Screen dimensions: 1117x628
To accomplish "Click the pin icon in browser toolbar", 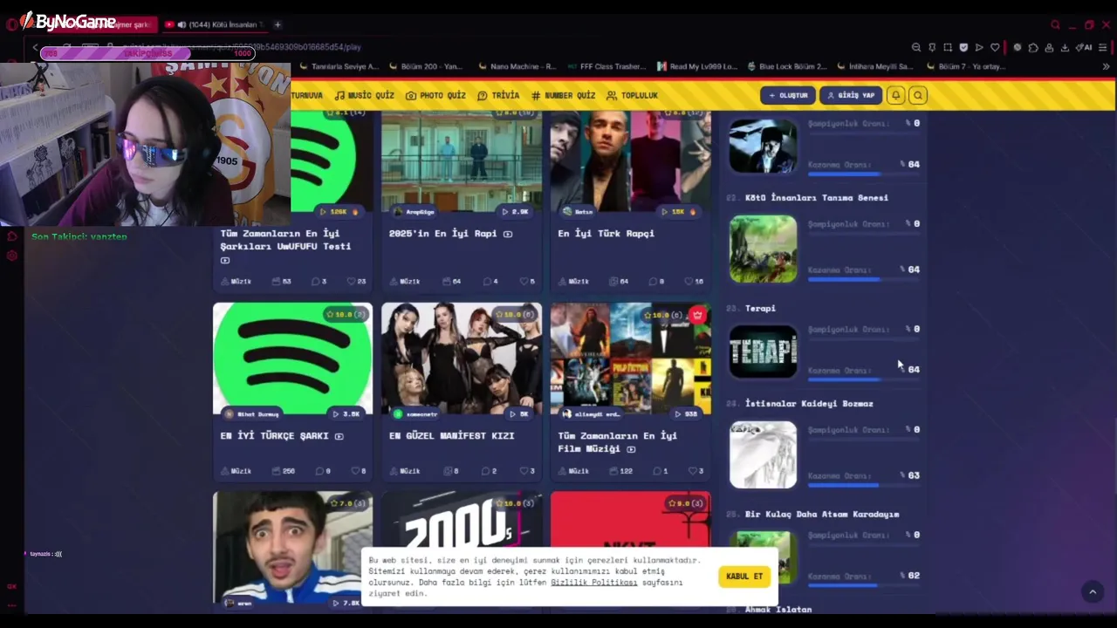I will tap(932, 47).
